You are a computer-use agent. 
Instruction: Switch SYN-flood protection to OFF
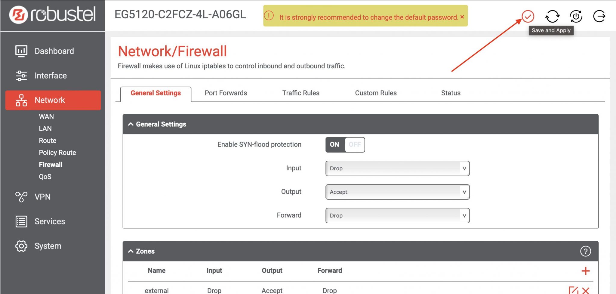point(355,144)
